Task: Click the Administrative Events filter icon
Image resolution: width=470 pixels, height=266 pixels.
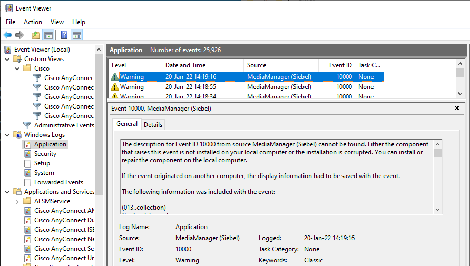Action: click(x=27, y=125)
